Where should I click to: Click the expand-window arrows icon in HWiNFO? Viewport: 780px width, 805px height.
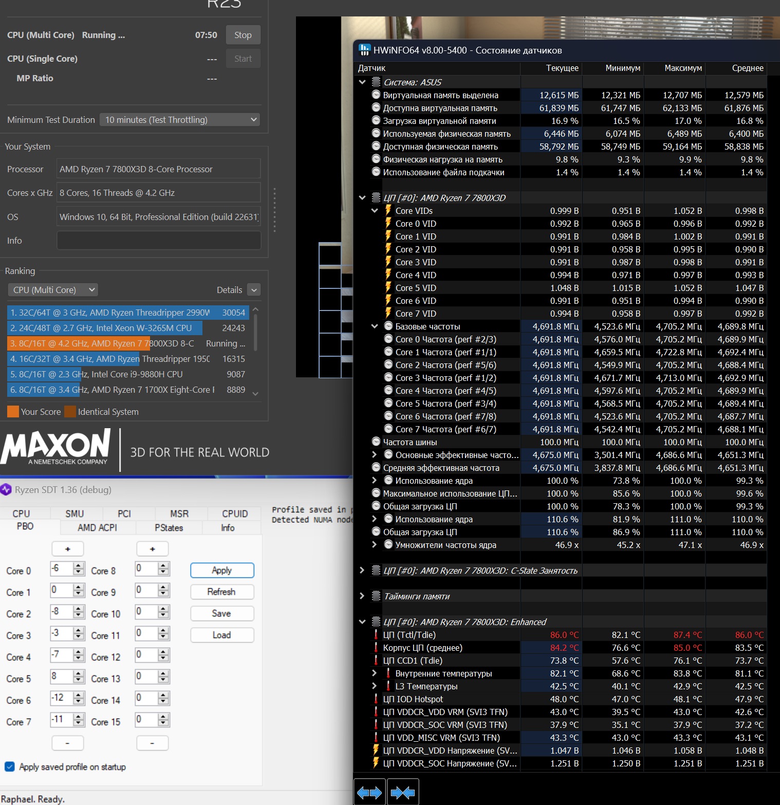tap(370, 792)
